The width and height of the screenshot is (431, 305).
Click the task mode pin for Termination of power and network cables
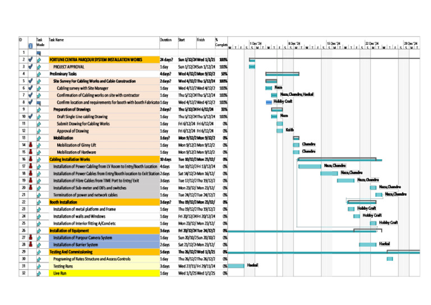39,195
